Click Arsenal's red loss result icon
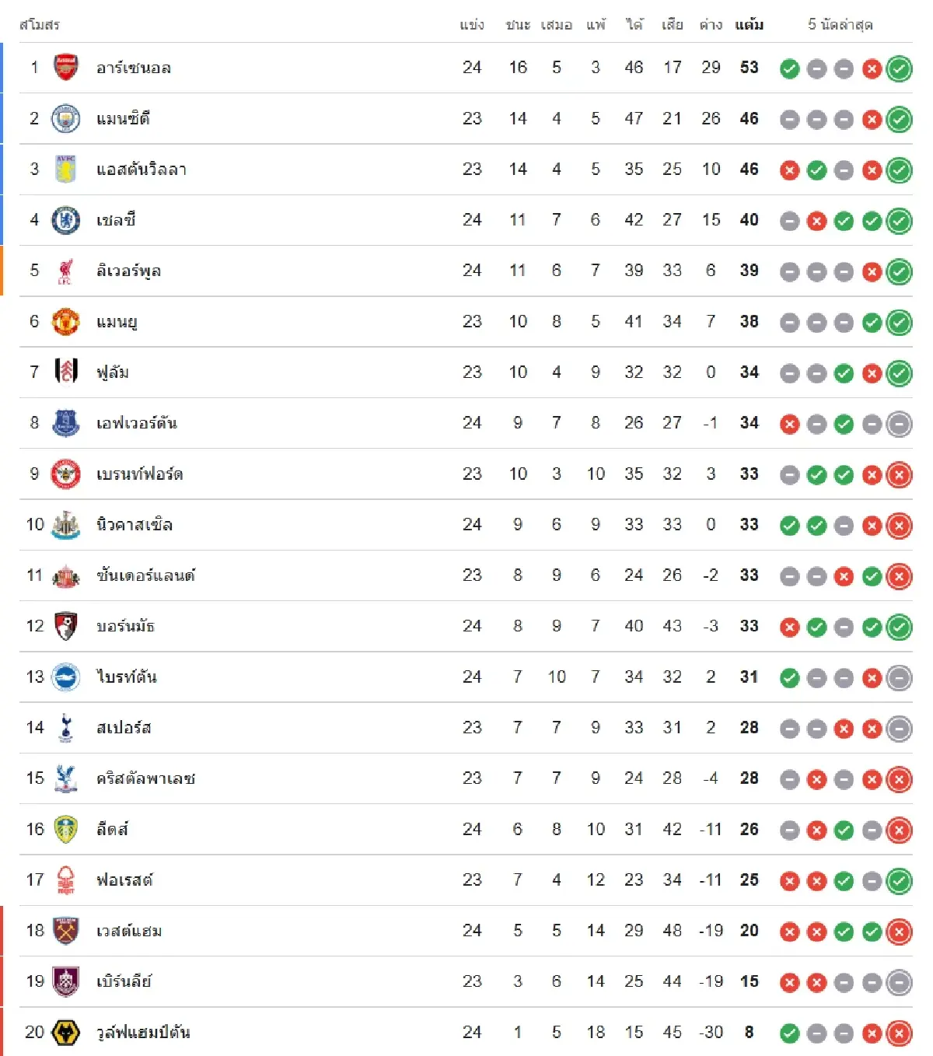933x1056 pixels. pos(872,69)
